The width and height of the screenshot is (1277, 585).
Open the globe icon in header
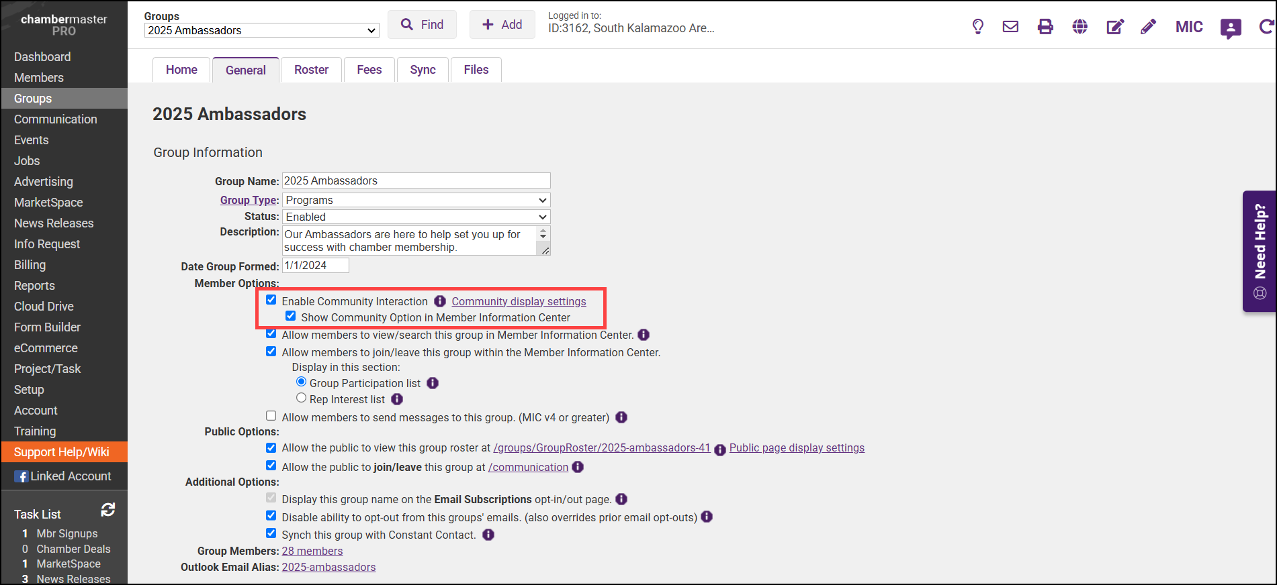pyautogui.click(x=1080, y=27)
